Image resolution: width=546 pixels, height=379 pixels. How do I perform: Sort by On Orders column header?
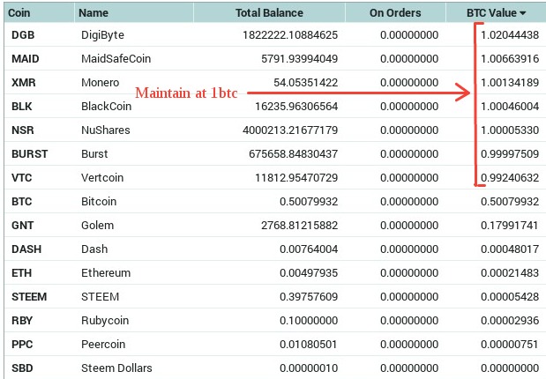(x=395, y=13)
